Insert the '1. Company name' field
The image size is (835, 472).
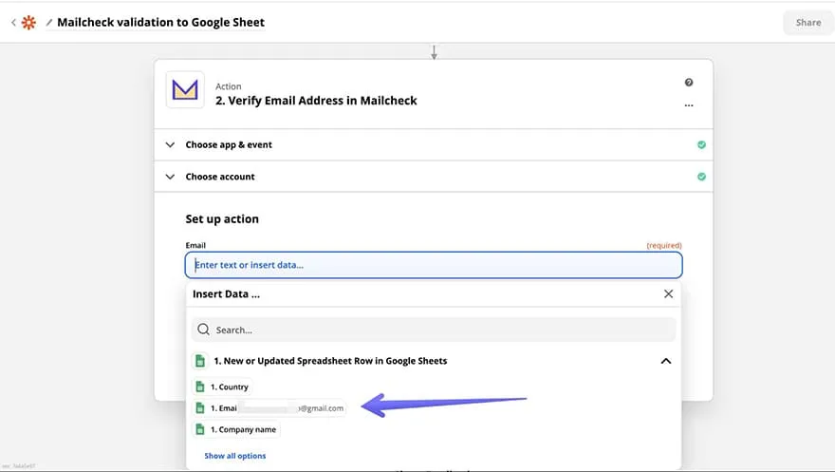236,429
